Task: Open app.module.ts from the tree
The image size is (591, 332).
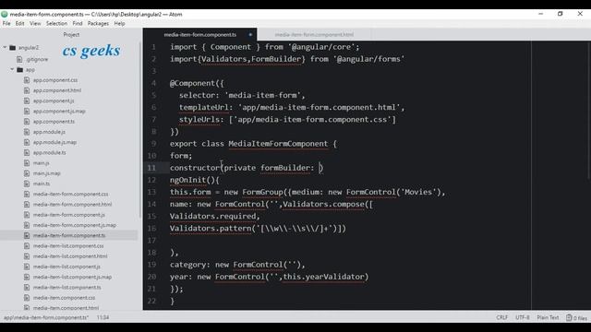Action: pos(49,152)
